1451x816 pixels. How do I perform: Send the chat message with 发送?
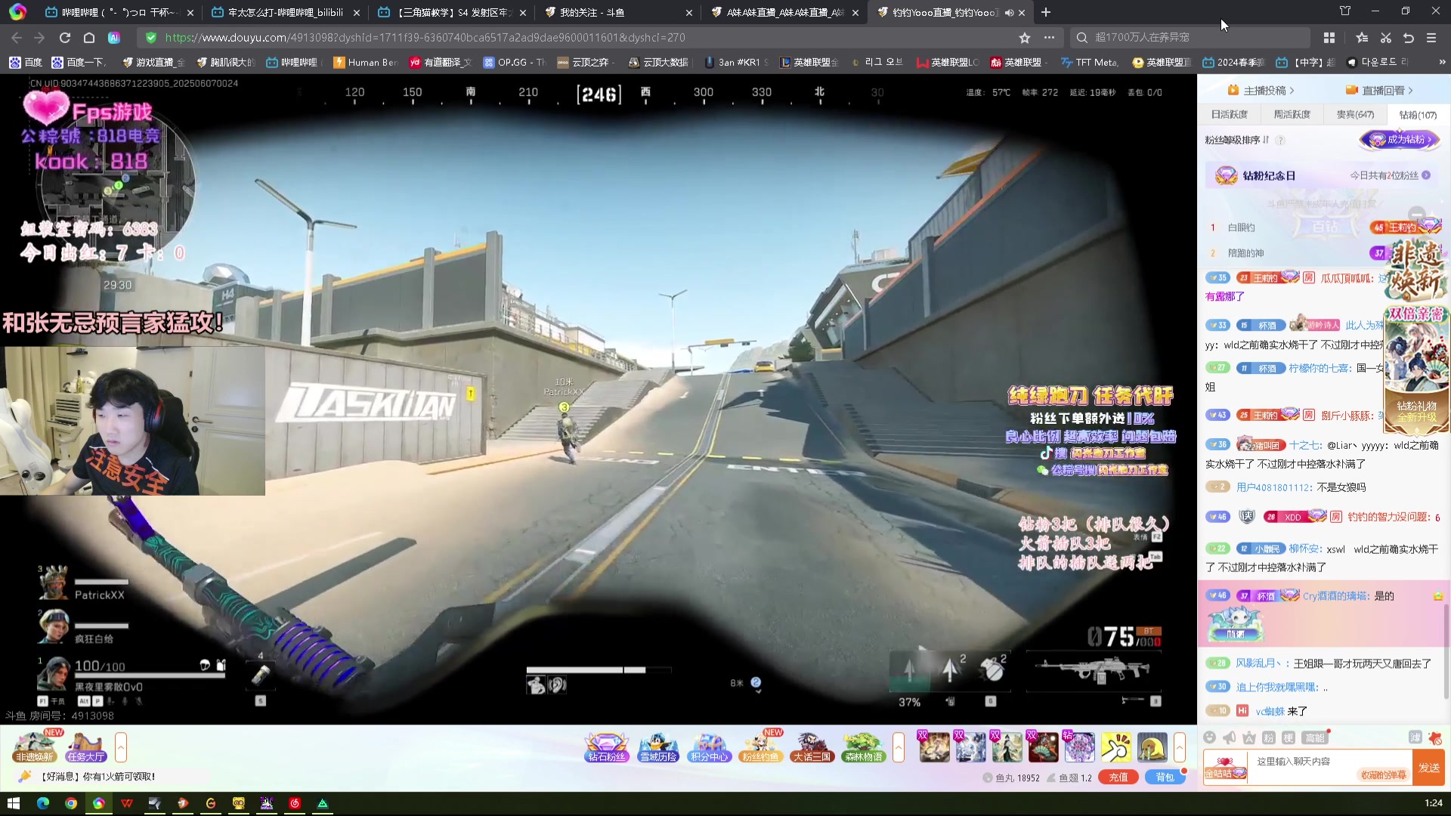(x=1428, y=768)
